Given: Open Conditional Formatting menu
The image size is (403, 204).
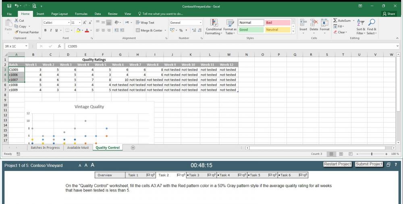Looking at the screenshot, I should pyautogui.click(x=214, y=27).
